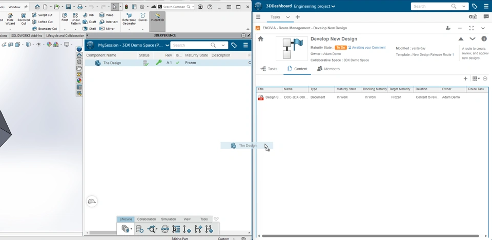
Task: Open the Window menu
Action: point(14,7)
